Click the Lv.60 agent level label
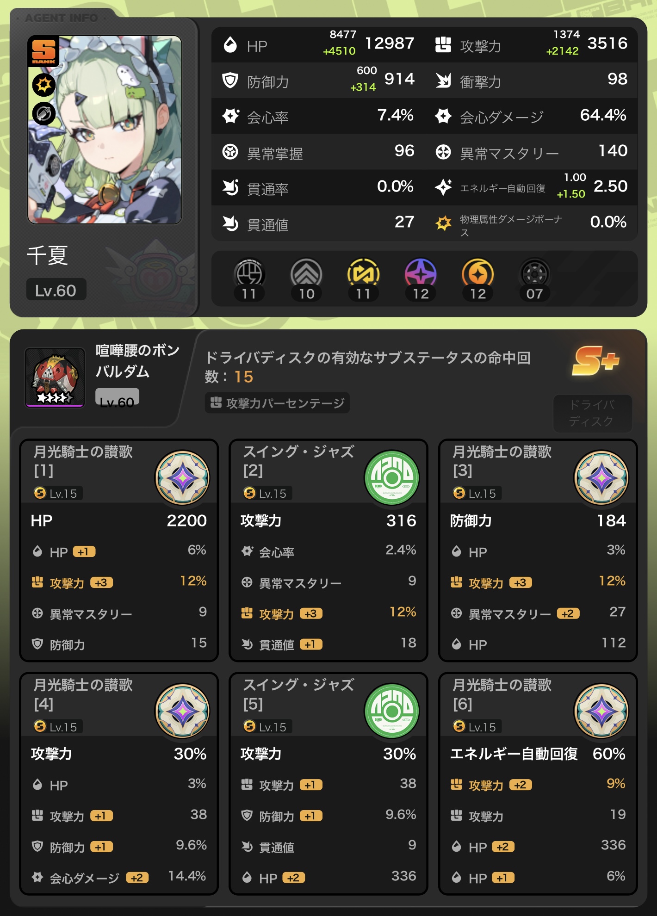The height and width of the screenshot is (916, 657). [x=56, y=290]
